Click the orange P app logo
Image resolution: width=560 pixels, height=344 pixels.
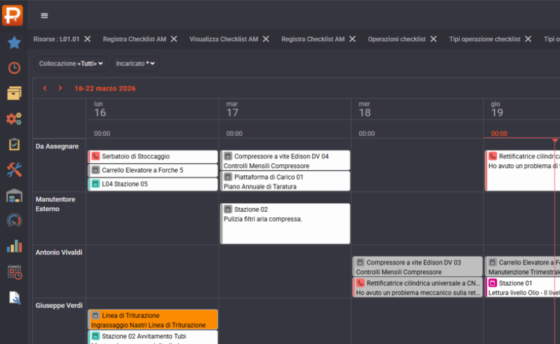pyautogui.click(x=13, y=15)
